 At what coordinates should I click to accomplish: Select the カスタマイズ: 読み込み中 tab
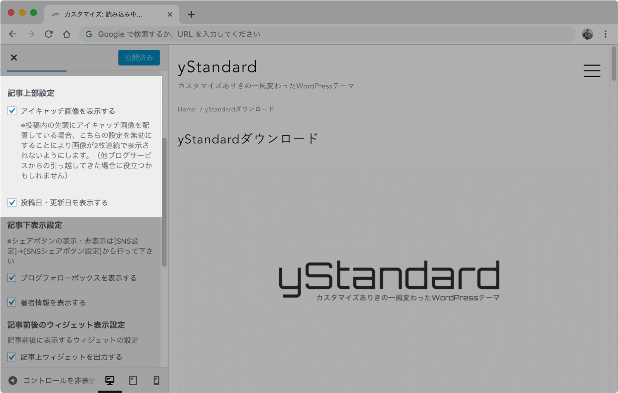click(x=111, y=15)
